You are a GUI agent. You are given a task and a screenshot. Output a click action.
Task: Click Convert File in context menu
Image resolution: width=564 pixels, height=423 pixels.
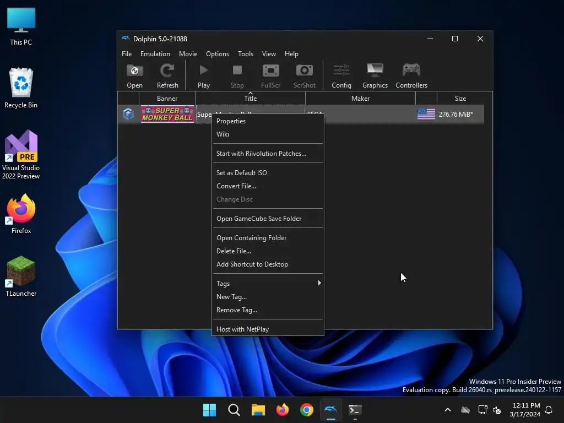pyautogui.click(x=268, y=186)
